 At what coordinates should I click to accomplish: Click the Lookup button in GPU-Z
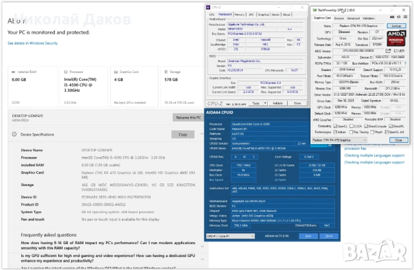click(x=397, y=26)
